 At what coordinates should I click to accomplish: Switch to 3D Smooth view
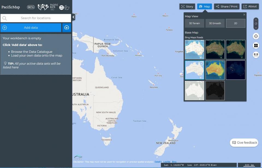pyautogui.click(x=215, y=23)
